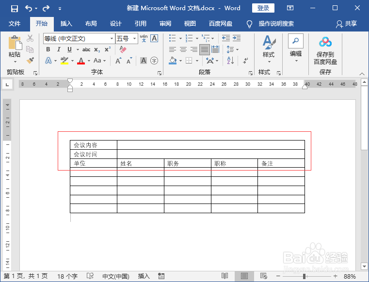
Task: Expand the borders dropdown arrow
Action: click(197, 61)
